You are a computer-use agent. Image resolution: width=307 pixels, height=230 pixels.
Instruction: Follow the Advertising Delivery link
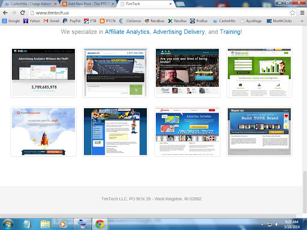point(179,32)
